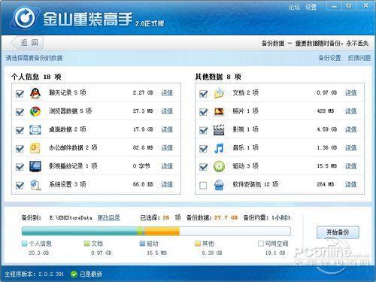This screenshot has height=282, width=376.
Task: Enable the 软件安装包 checkbox
Action: pyautogui.click(x=203, y=185)
